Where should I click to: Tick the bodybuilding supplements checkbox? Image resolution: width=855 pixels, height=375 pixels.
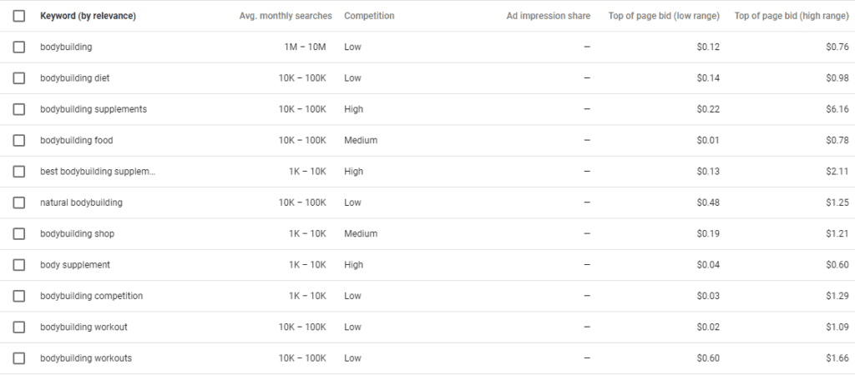19,109
